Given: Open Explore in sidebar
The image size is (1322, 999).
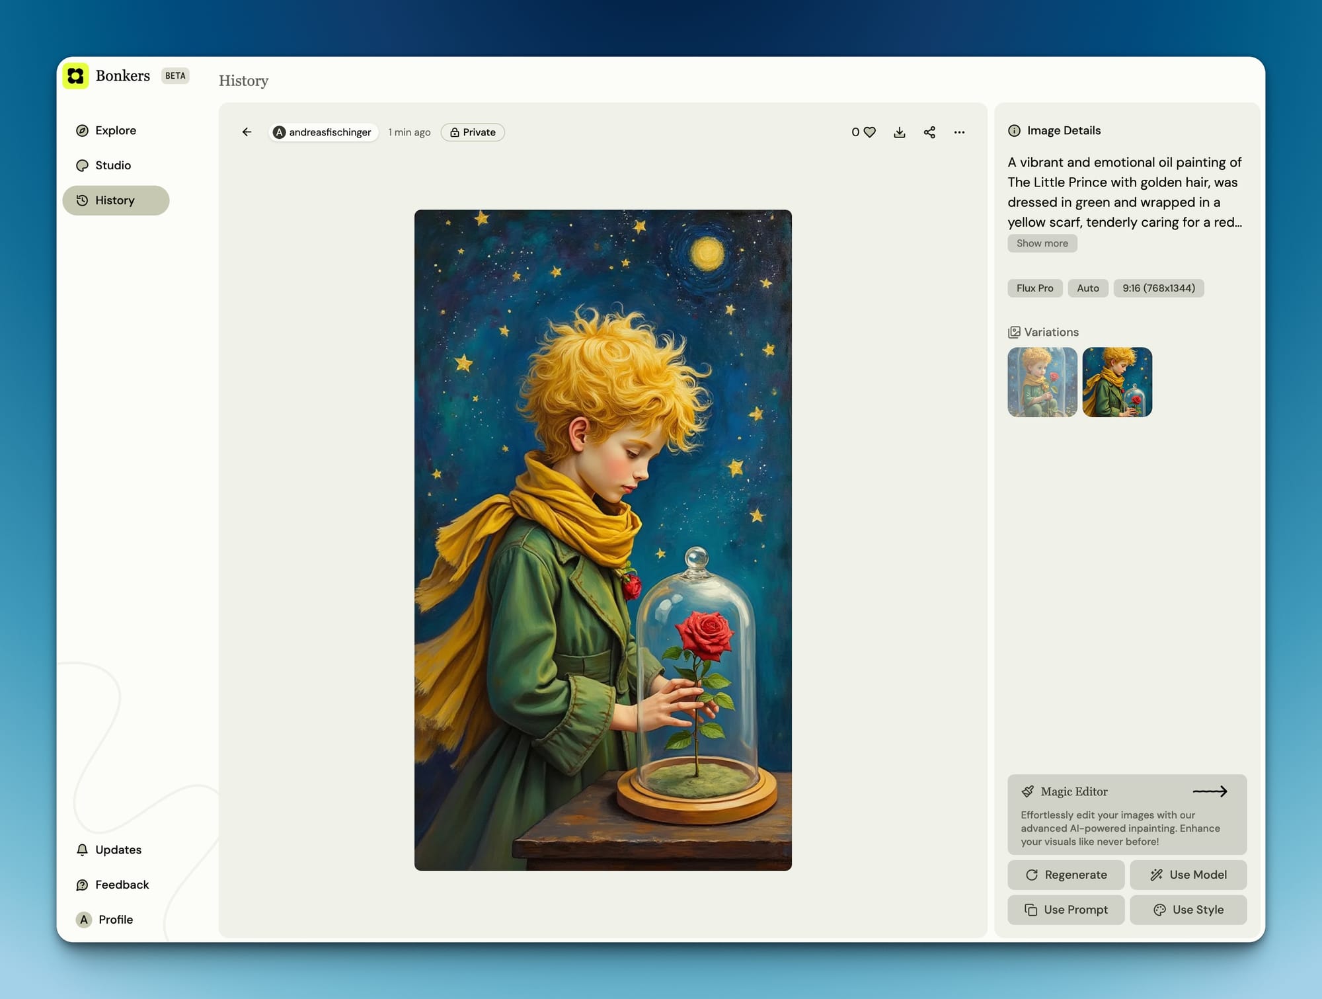Looking at the screenshot, I should (115, 130).
